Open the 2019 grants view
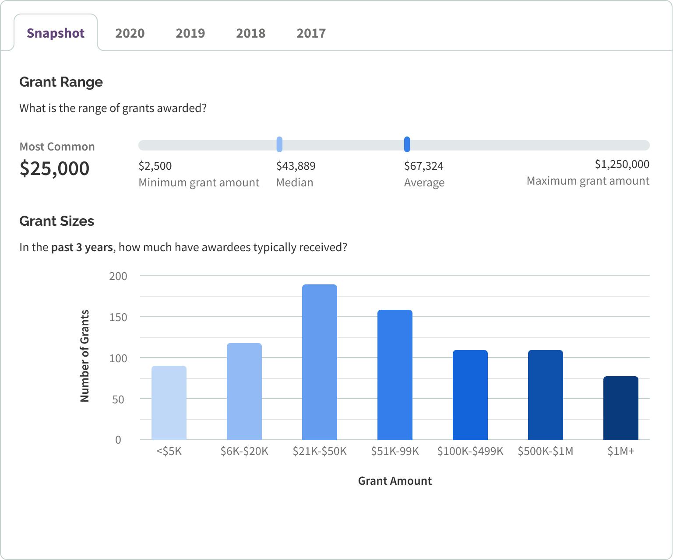 tap(190, 33)
